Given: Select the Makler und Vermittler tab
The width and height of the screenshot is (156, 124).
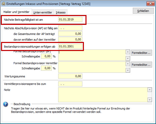Looking at the screenshot, I should tap(16, 12).
